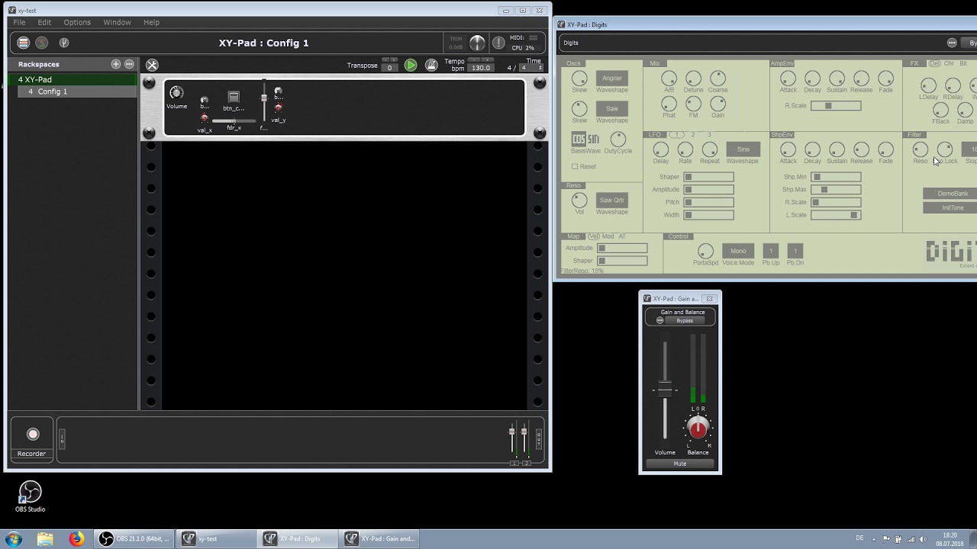The width and height of the screenshot is (977, 549).
Task: Add a new rackspace with plus icon
Action: tap(116, 64)
